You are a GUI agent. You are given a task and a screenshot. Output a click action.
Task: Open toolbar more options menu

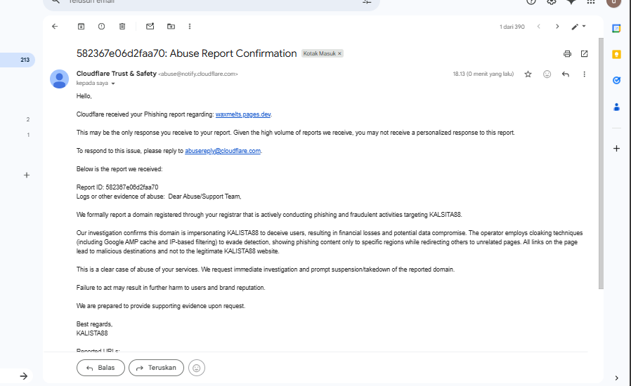click(190, 27)
